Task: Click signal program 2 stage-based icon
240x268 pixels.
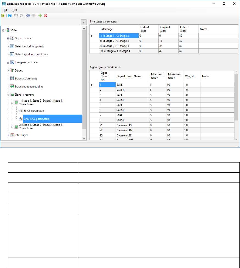Action: coord(16,127)
